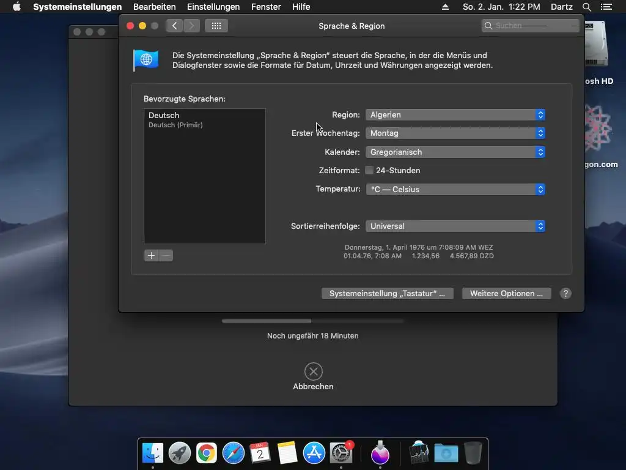The height and width of the screenshot is (470, 626).
Task: Go forward with the toolbar chevron
Action: click(191, 26)
